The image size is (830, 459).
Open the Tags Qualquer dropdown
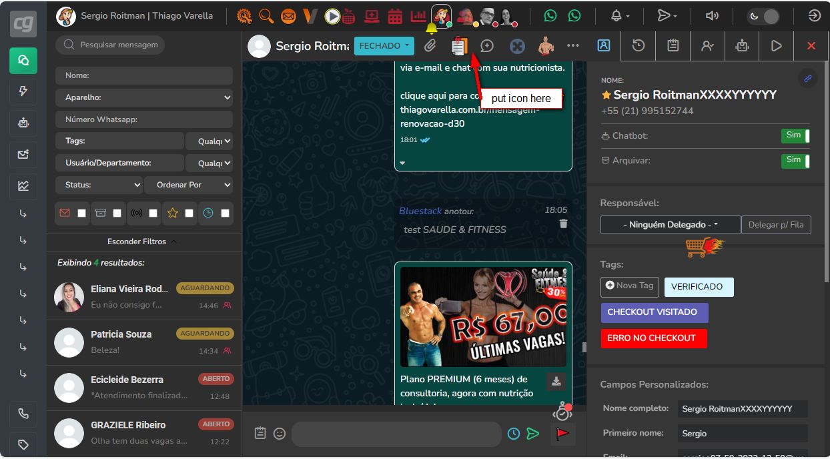(210, 141)
